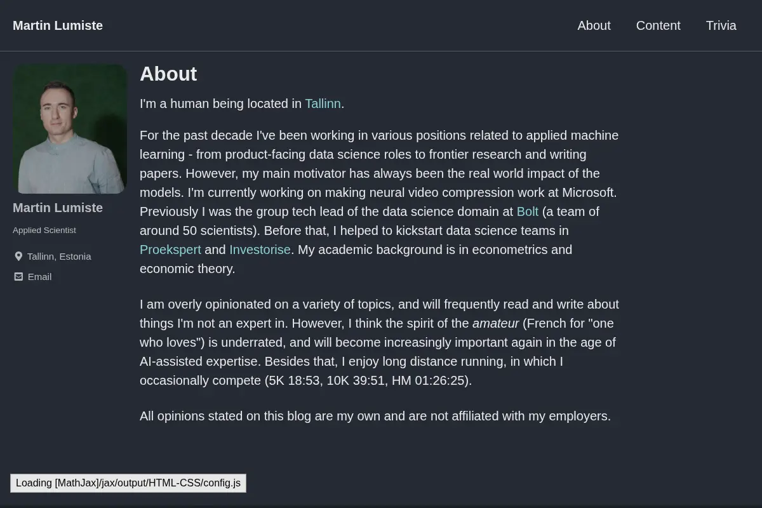Click the Applied Scientist subtitle
This screenshot has width=762, height=508.
point(44,231)
